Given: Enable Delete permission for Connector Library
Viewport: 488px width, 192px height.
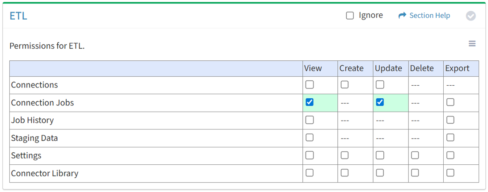Looking at the screenshot, I should 415,173.
